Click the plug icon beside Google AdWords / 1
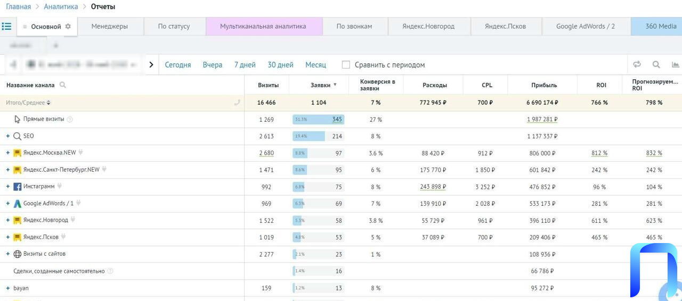Screen dimensions: 682x301 coord(79,203)
